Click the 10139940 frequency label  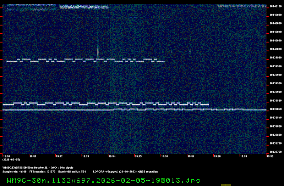pos(275,75)
